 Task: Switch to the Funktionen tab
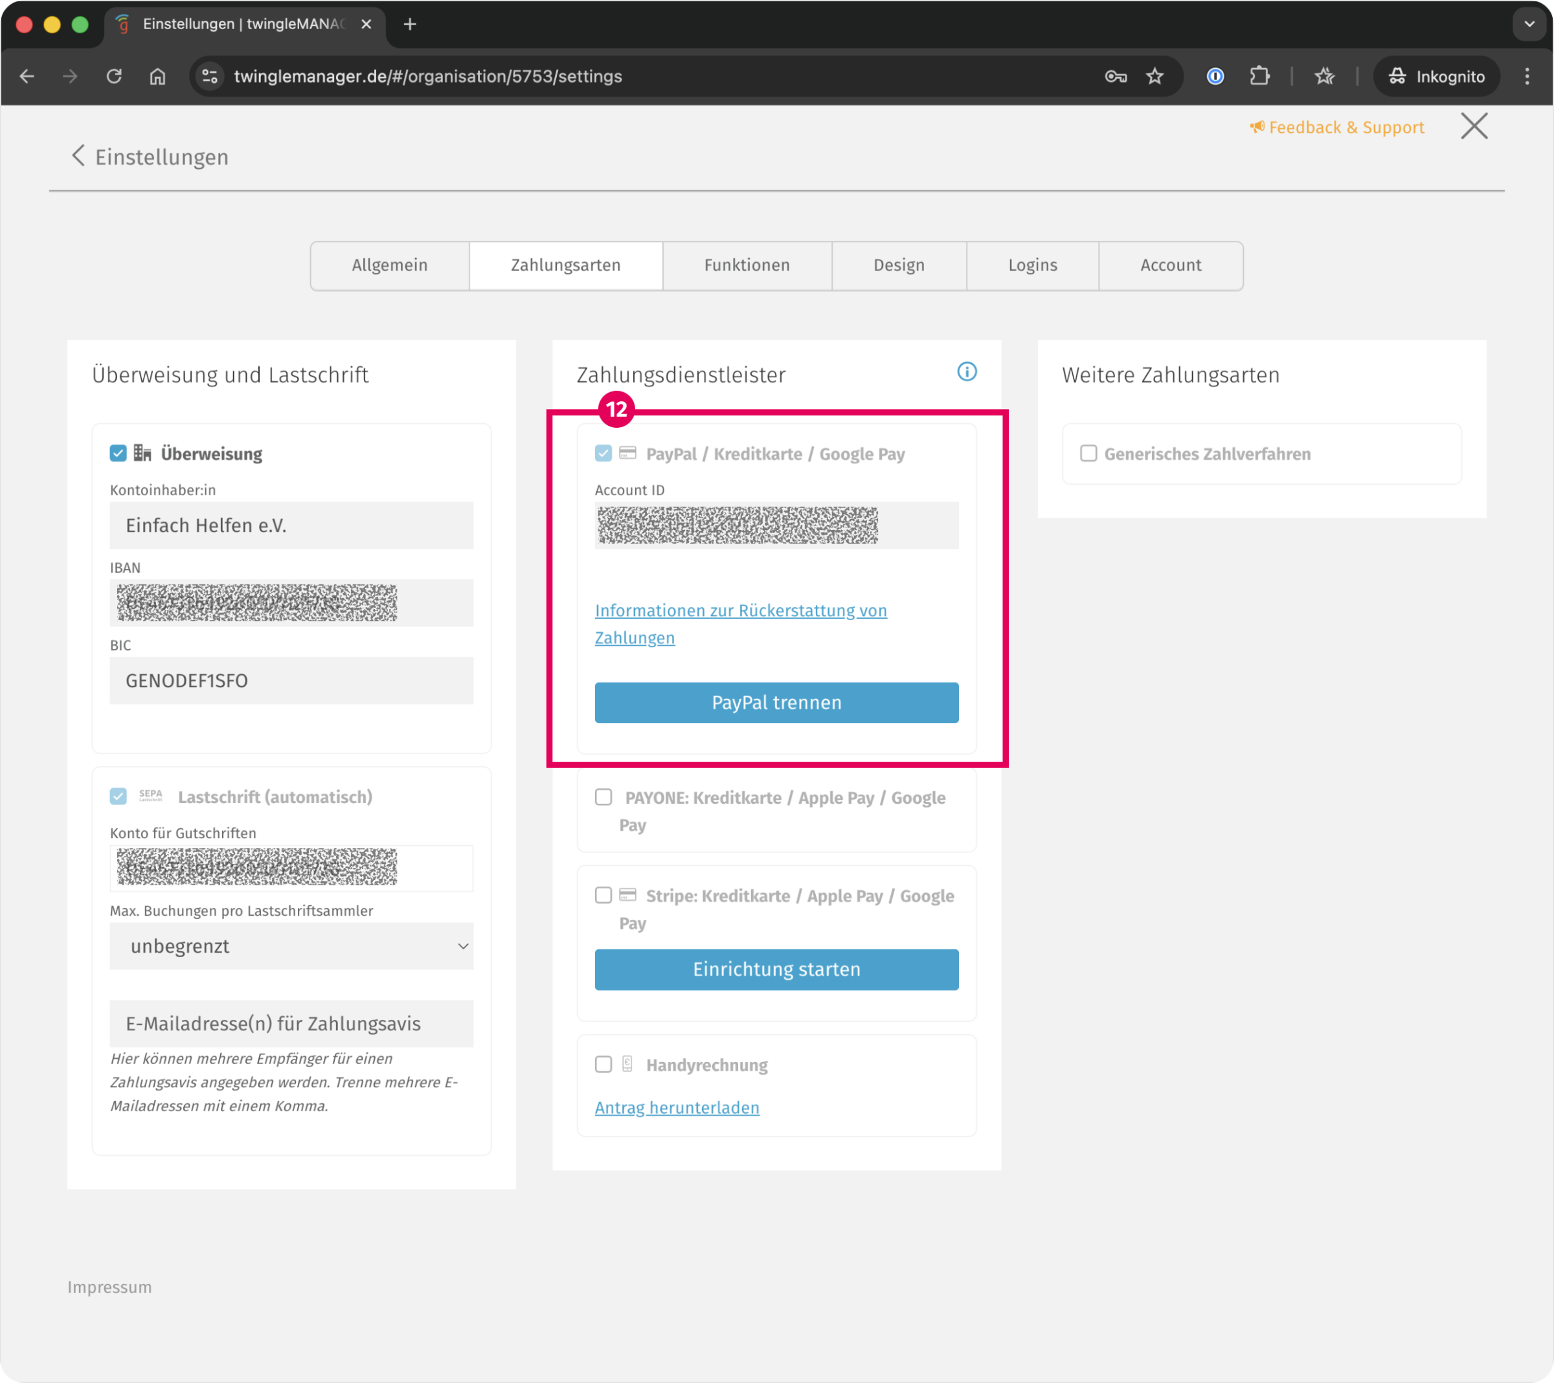coord(747,265)
